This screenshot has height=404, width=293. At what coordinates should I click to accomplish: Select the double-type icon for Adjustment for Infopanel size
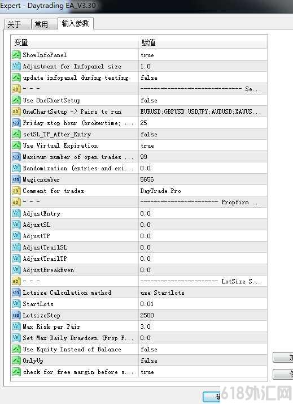(x=16, y=66)
